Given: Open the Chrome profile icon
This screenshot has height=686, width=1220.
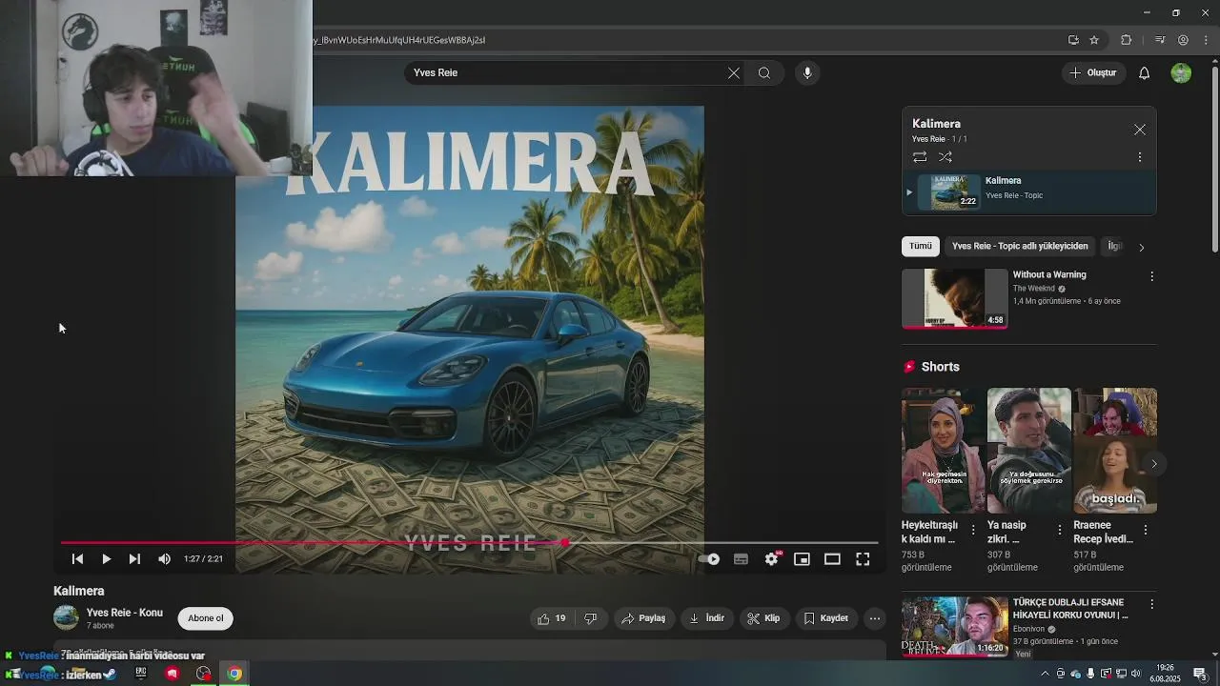Looking at the screenshot, I should 1183,40.
